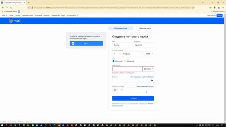Viewport: 226px width, 127px height.
Task: Close the mail registration browser tab
Action: 24,2
